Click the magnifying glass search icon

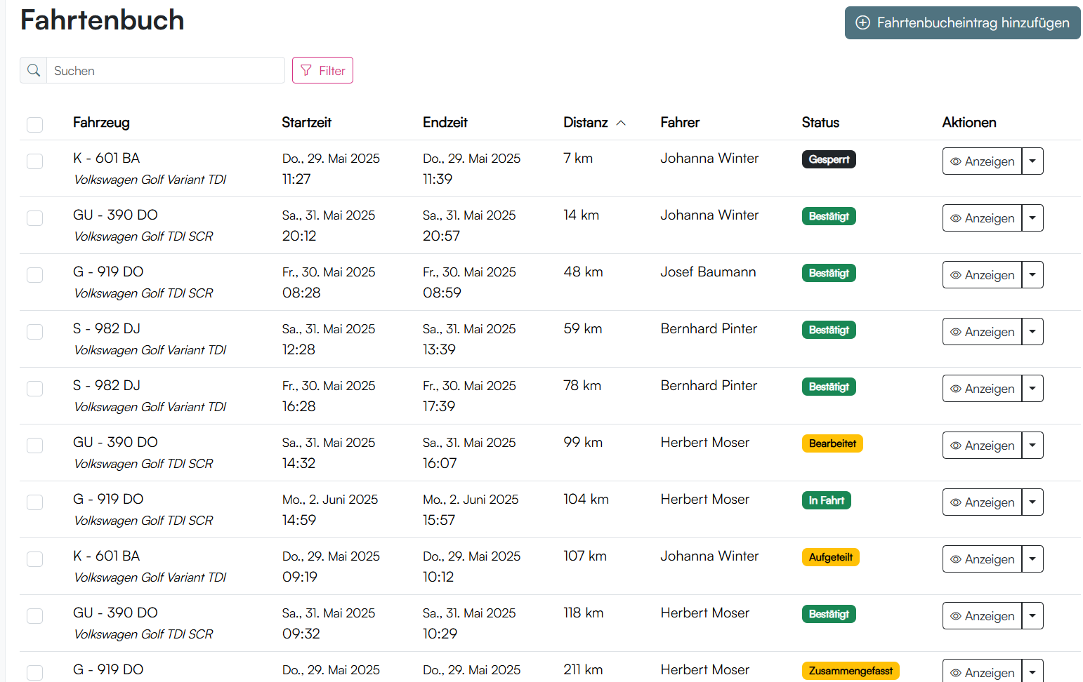pos(33,70)
